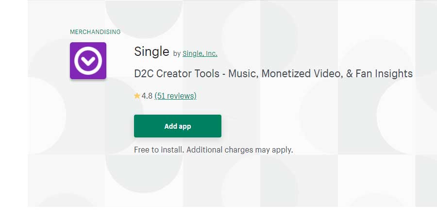Image resolution: width=437 pixels, height=221 pixels.
Task: Click "D2C Creator Tools" in the tagline
Action: [x=177, y=73]
